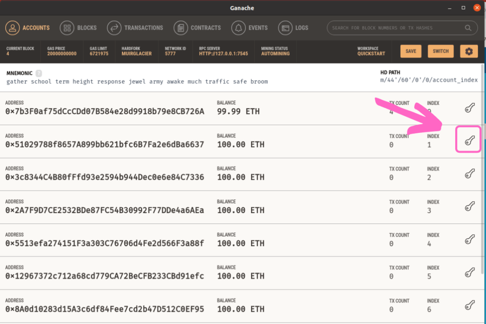Select address 0x8A0d10283d15A3c6df84Fee7cd2b47D512C0EF95

pos(105,309)
